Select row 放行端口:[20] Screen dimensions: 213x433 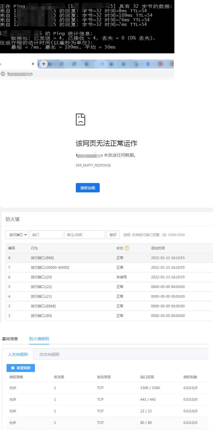[109, 277]
